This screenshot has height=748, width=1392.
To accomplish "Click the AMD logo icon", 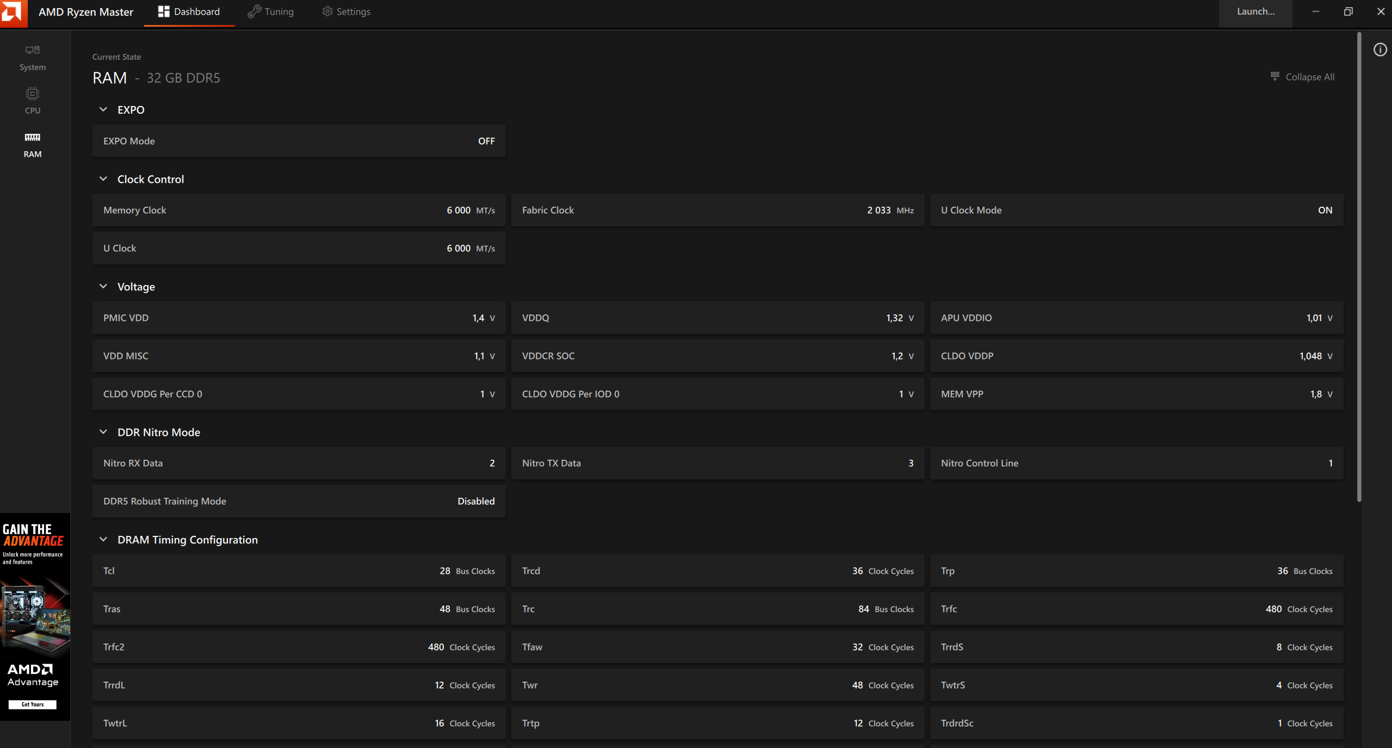I will pyautogui.click(x=13, y=13).
